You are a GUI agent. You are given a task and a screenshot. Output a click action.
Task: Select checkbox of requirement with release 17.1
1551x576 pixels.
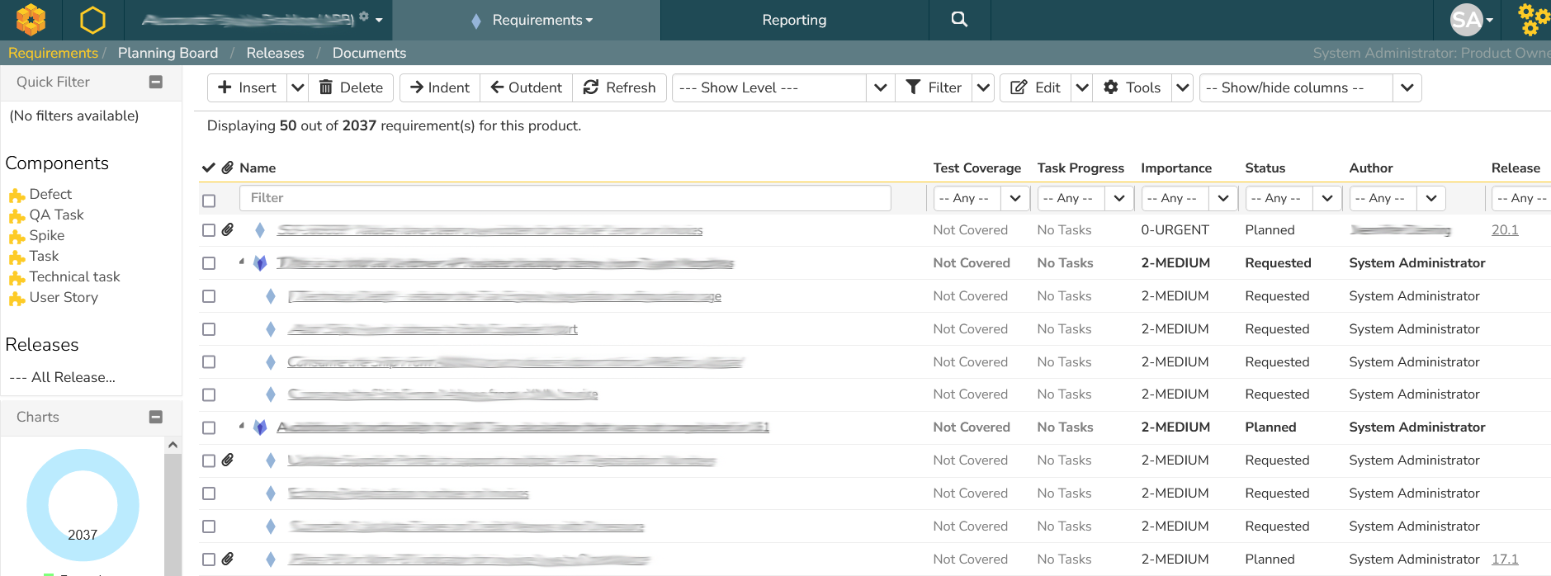click(209, 559)
